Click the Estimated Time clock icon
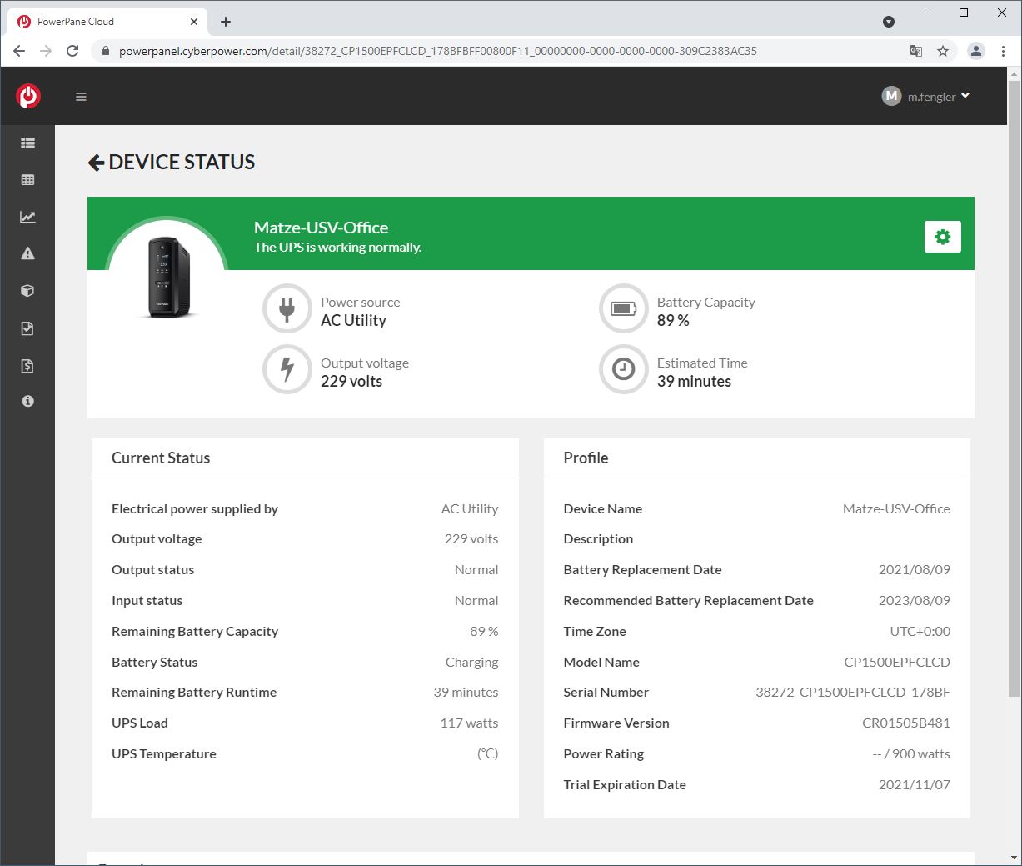 pos(623,369)
